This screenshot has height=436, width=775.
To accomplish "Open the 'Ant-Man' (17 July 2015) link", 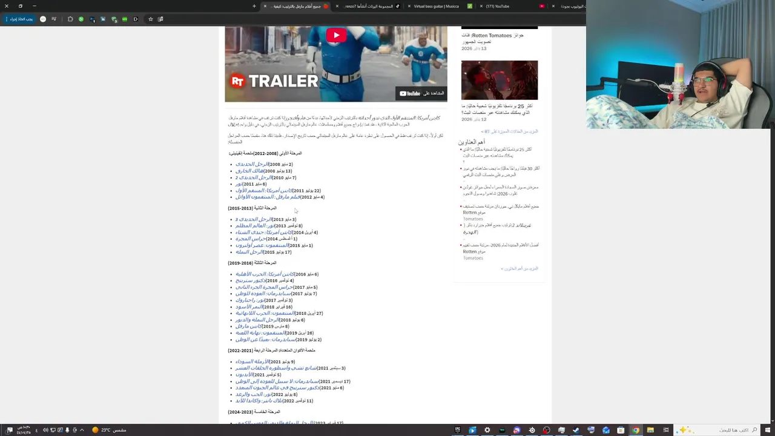I will [249, 252].
